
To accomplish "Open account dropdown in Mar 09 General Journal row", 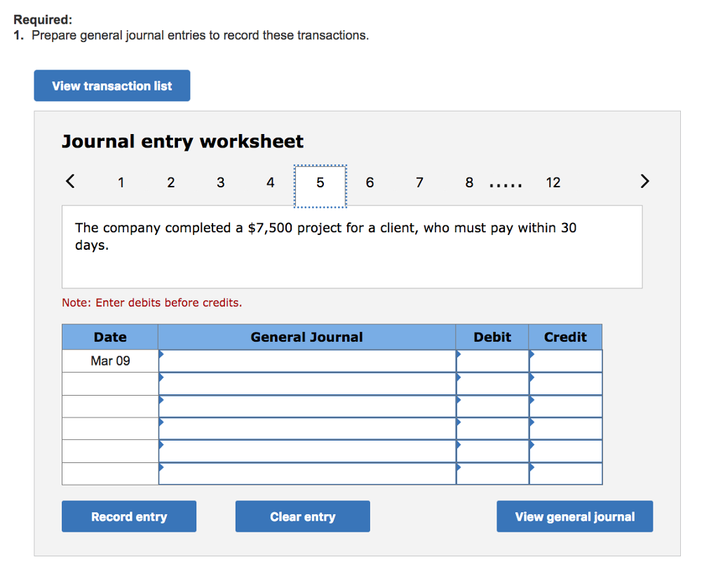I will click(x=307, y=361).
